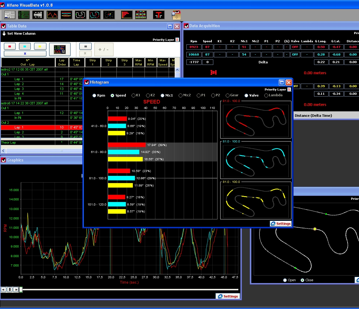The width and height of the screenshot is (359, 309).
Task: Click the Priority Layer 1 indicator in Histogram
Action: click(x=289, y=89)
